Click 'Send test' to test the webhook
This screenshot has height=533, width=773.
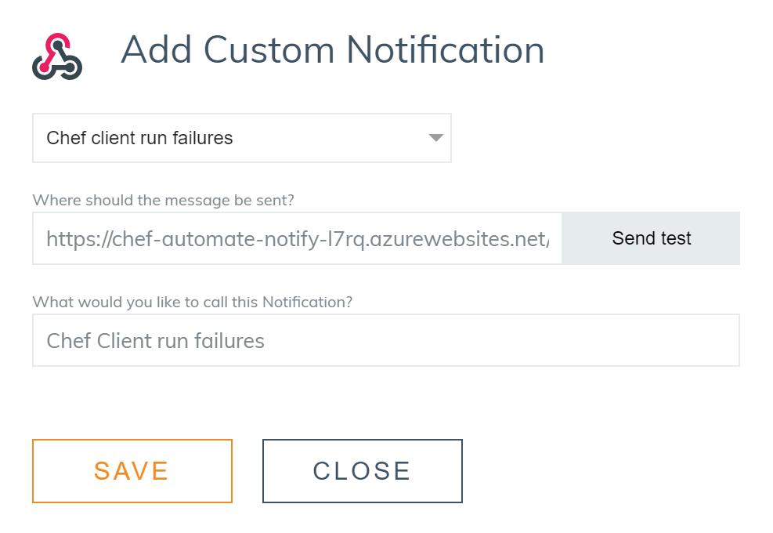651,238
